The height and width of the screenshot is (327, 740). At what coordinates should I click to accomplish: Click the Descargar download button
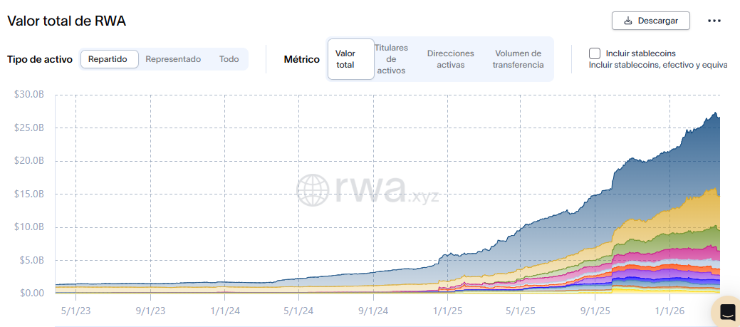point(651,21)
